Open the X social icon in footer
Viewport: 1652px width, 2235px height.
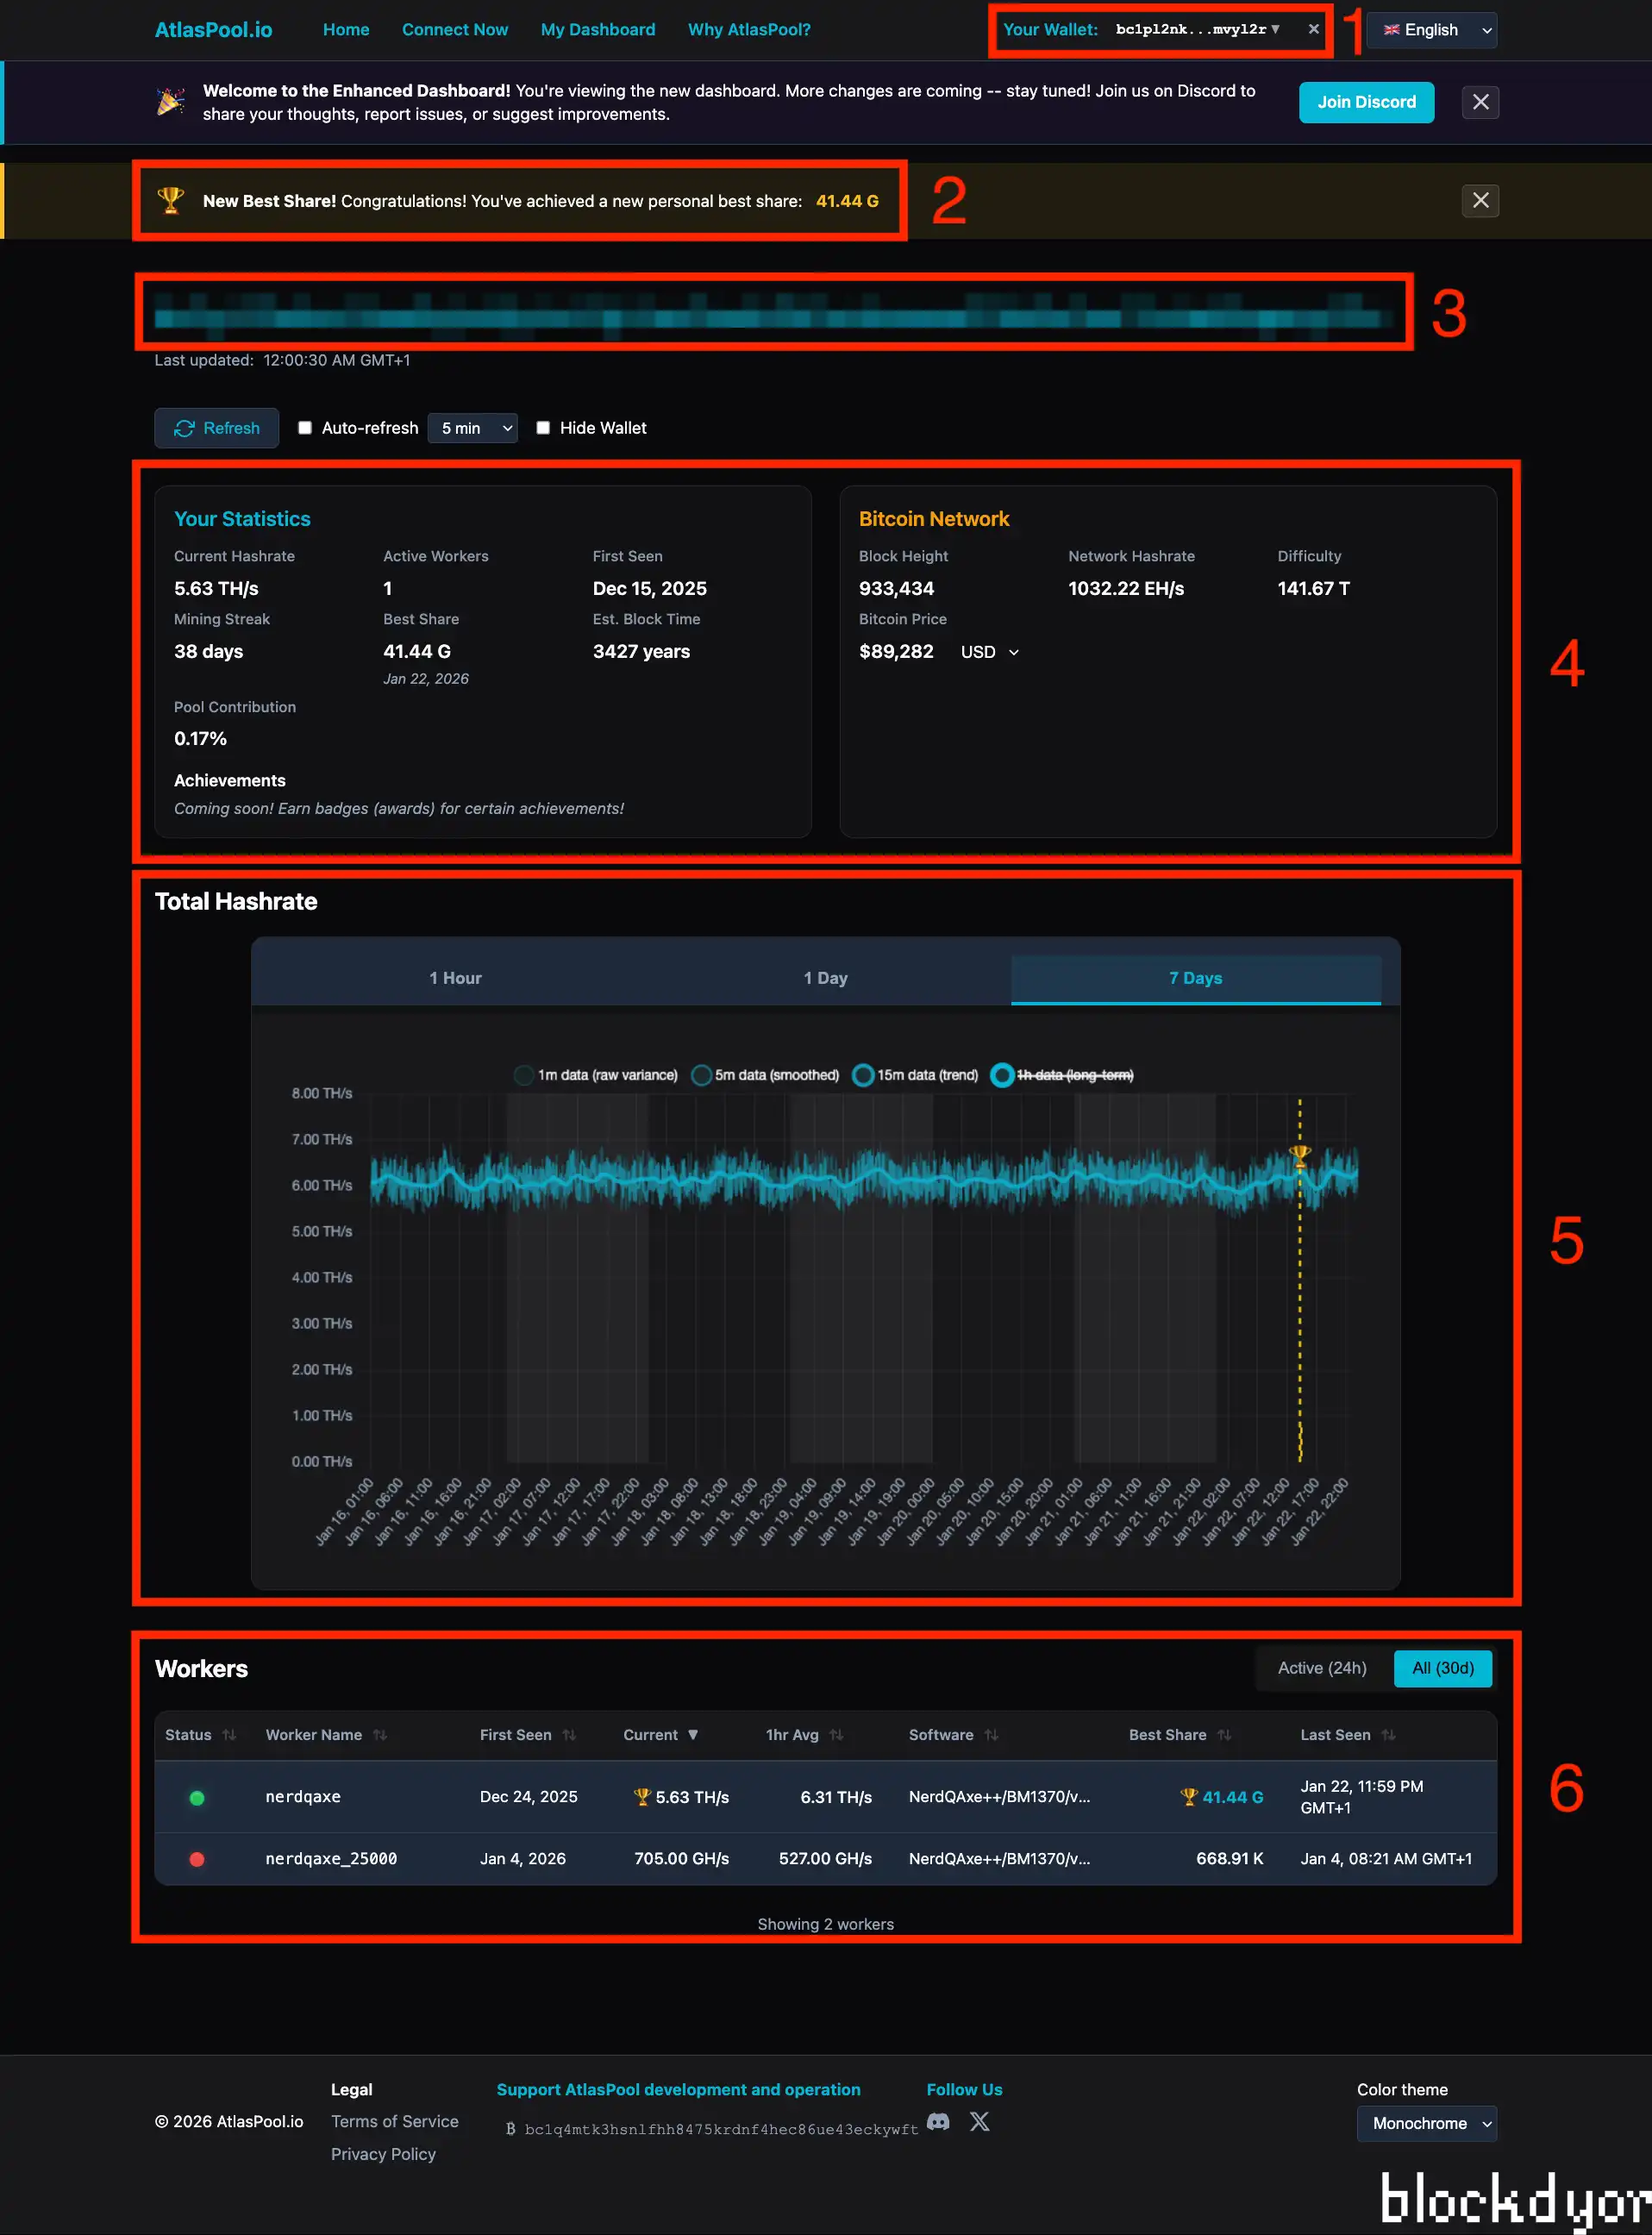click(980, 2121)
